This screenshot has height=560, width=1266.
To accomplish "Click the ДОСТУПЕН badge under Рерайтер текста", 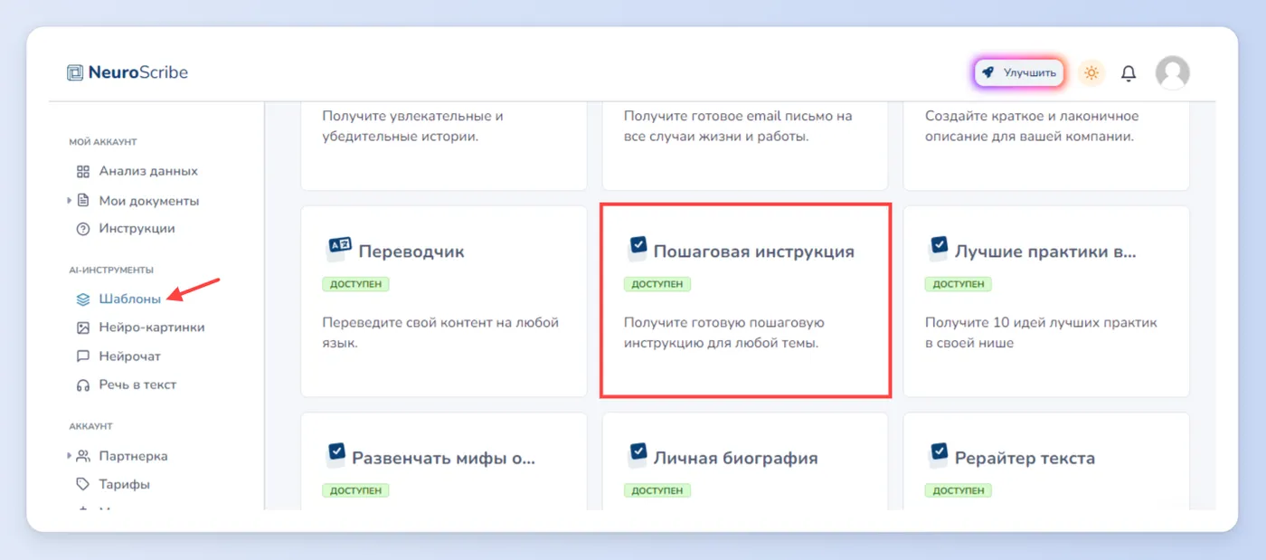I will (959, 490).
